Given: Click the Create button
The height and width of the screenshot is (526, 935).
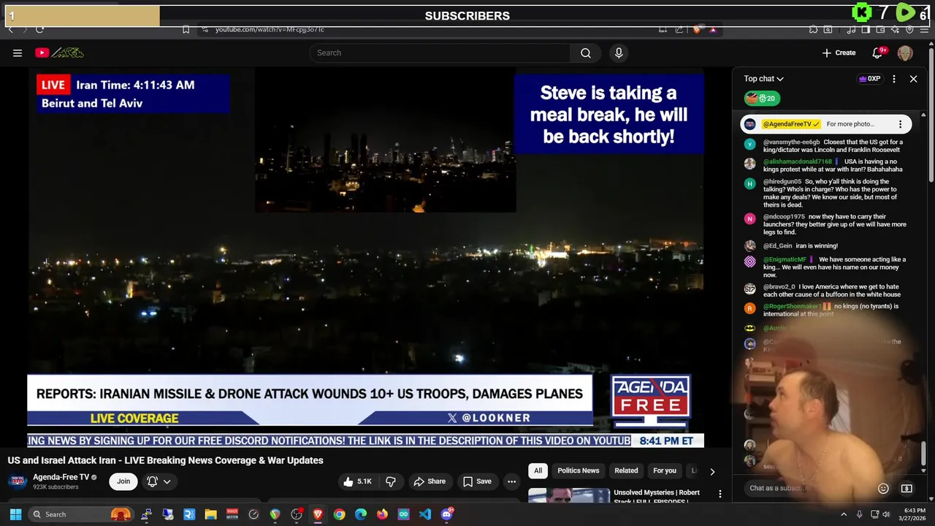Looking at the screenshot, I should point(839,53).
